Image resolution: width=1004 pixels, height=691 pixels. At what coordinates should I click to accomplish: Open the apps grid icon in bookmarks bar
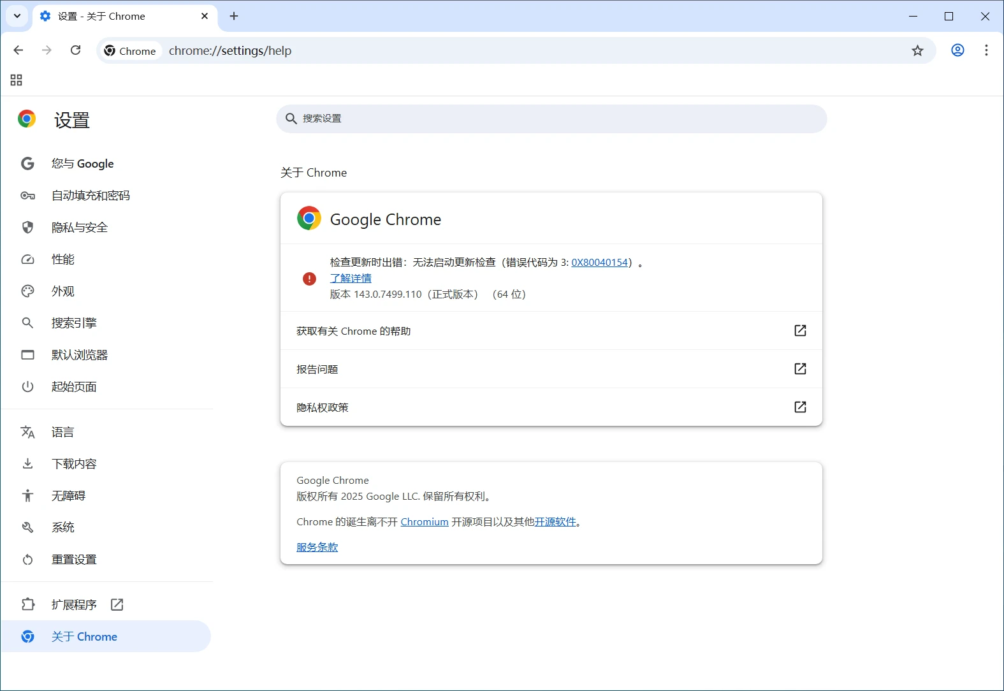[x=17, y=80]
